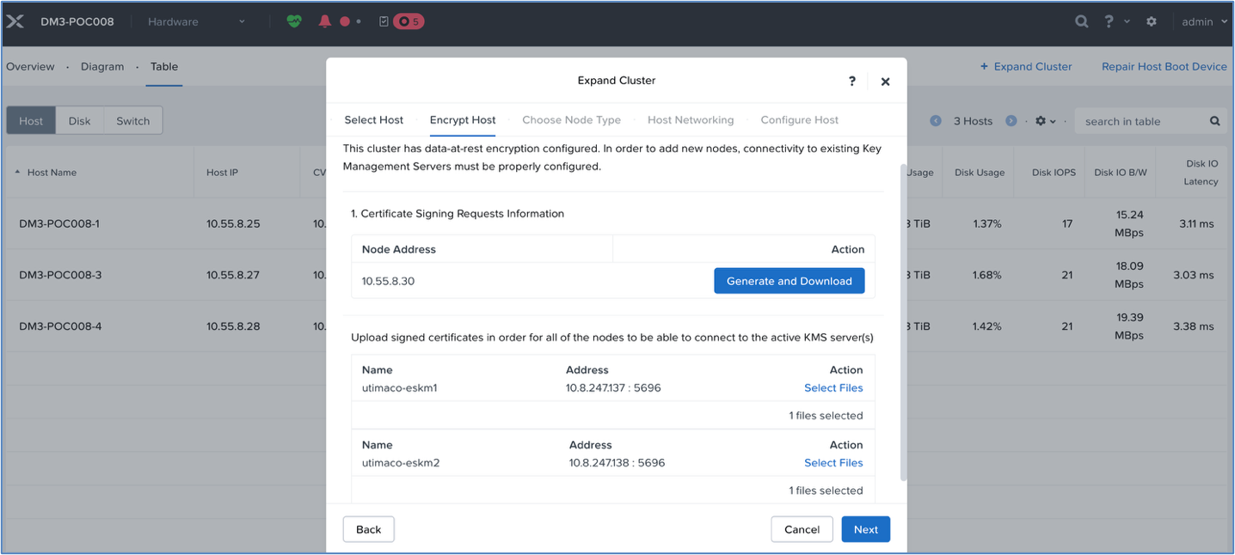Viewport: 1235px width, 555px height.
Task: Sort by the Host Name column header
Action: click(x=52, y=172)
